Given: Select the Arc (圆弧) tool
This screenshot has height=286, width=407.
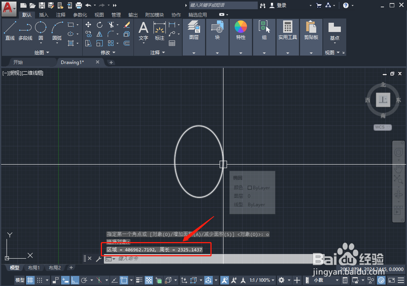Looking at the screenshot, I should click(57, 31).
